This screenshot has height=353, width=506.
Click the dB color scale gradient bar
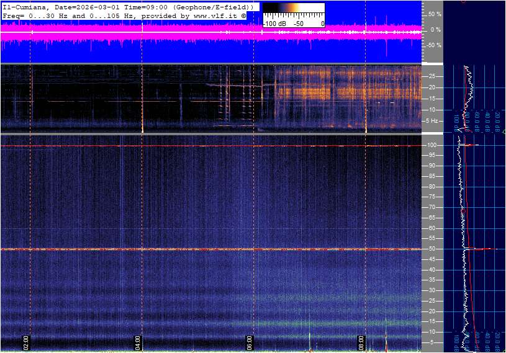click(293, 11)
